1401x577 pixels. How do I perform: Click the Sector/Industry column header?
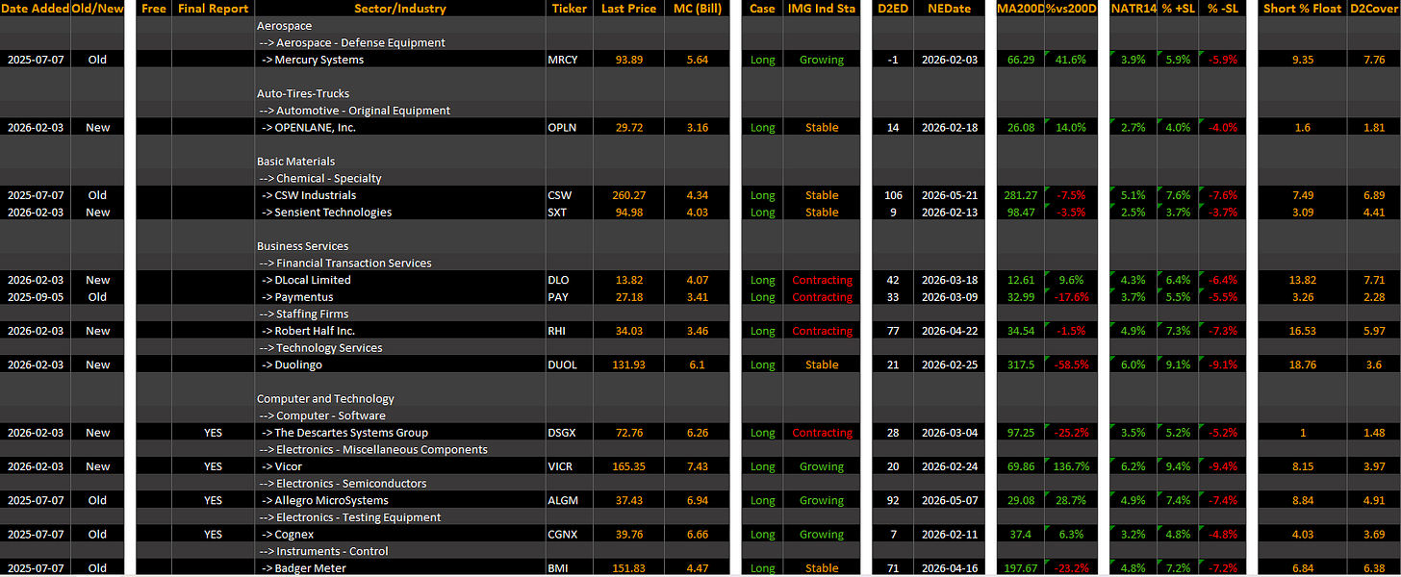[400, 9]
